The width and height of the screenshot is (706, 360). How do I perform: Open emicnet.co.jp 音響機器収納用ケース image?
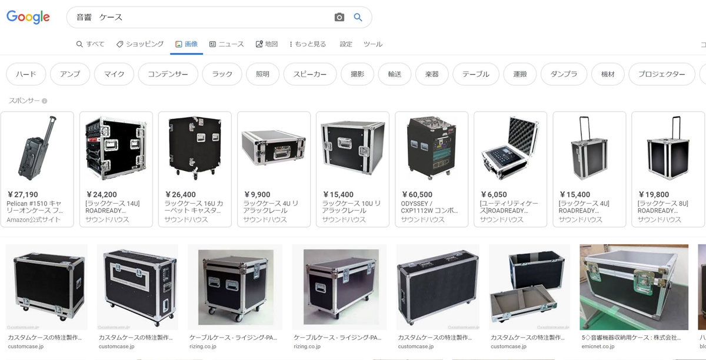pyautogui.click(x=634, y=287)
